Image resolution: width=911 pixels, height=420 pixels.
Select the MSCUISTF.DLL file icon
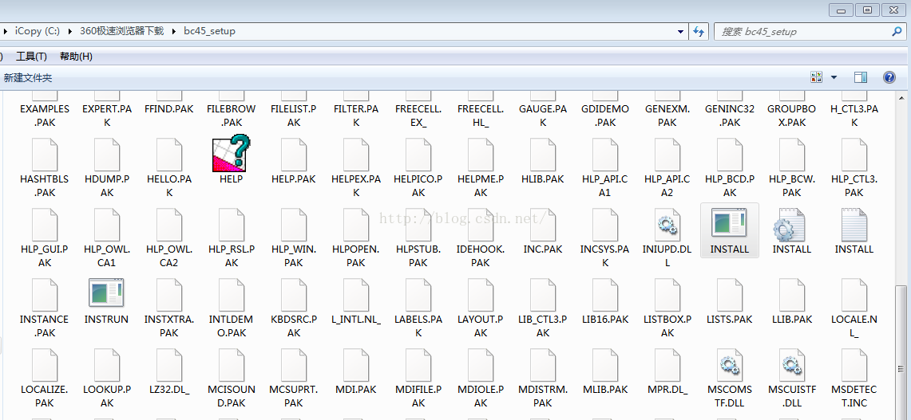791,364
